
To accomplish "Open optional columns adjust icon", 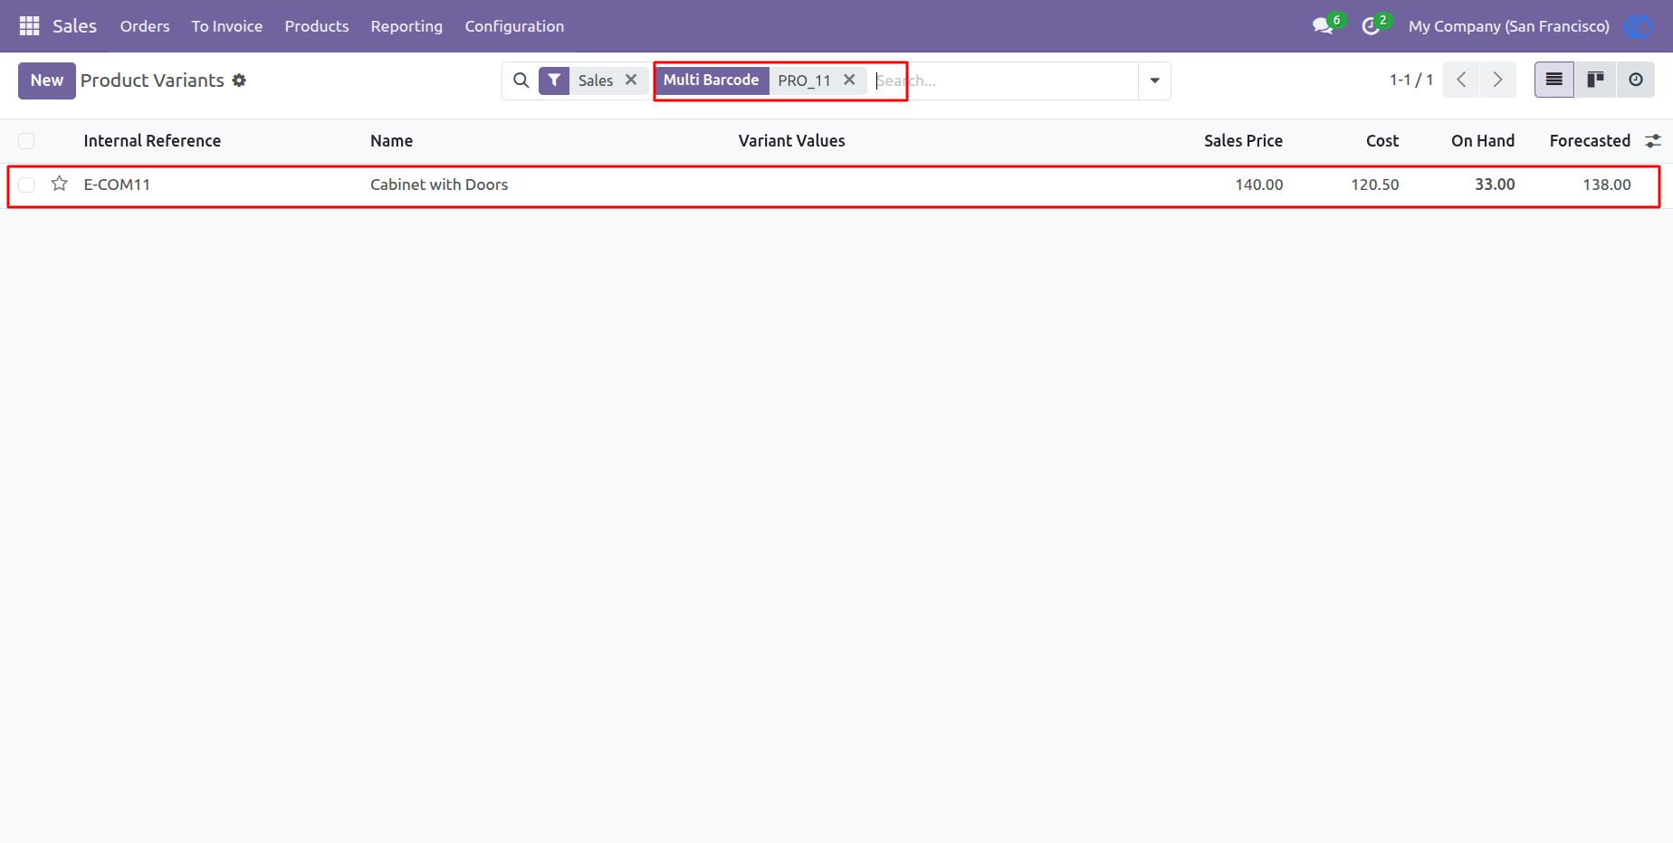I will coord(1653,141).
